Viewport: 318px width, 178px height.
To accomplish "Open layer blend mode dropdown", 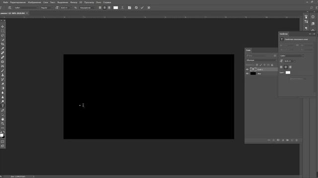I will coord(261,60).
